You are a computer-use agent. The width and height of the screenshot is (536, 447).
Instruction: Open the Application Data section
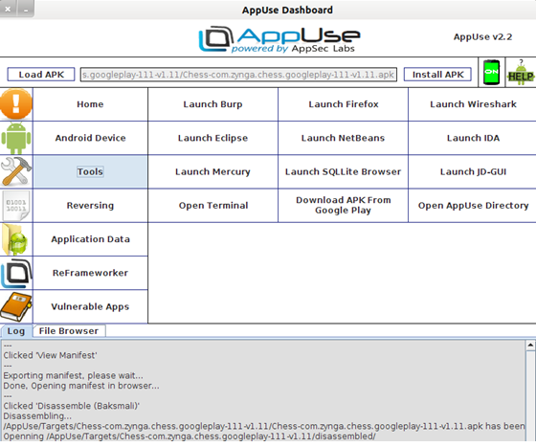click(x=90, y=239)
